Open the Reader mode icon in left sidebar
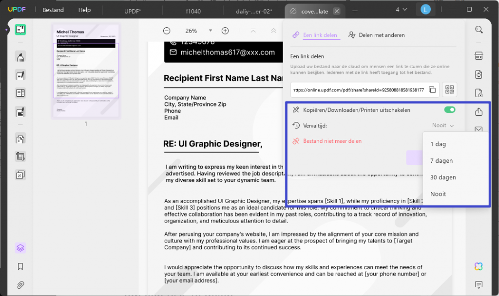 20,30
